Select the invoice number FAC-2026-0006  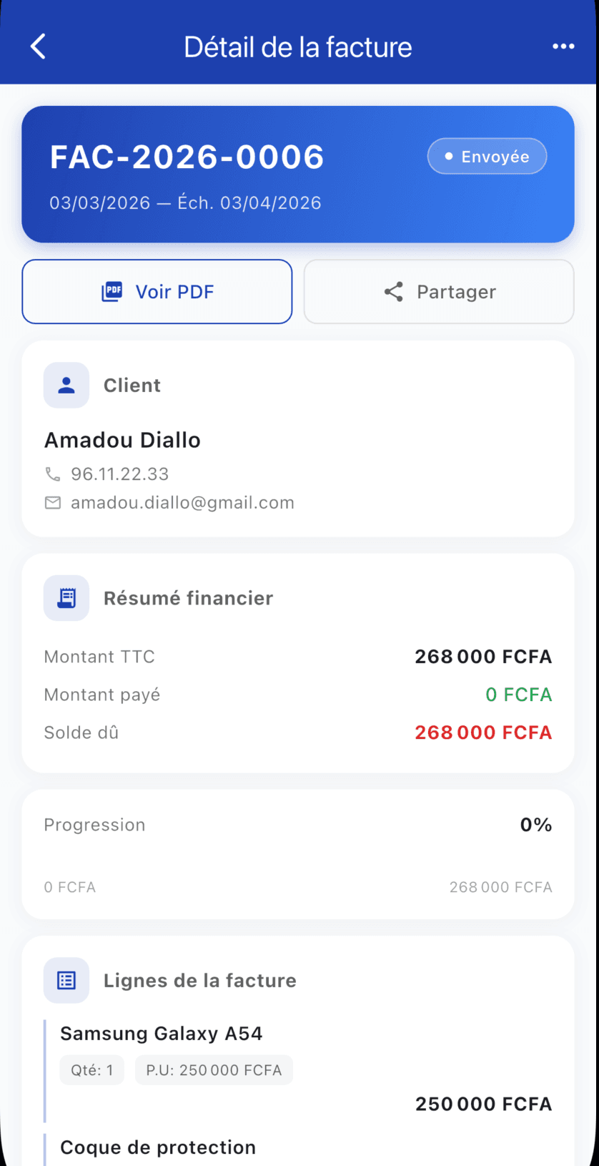pyautogui.click(x=187, y=157)
